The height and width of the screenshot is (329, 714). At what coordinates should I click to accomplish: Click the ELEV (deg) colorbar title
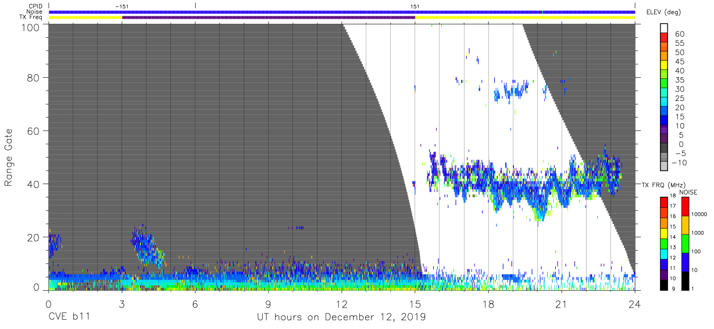[x=663, y=12]
